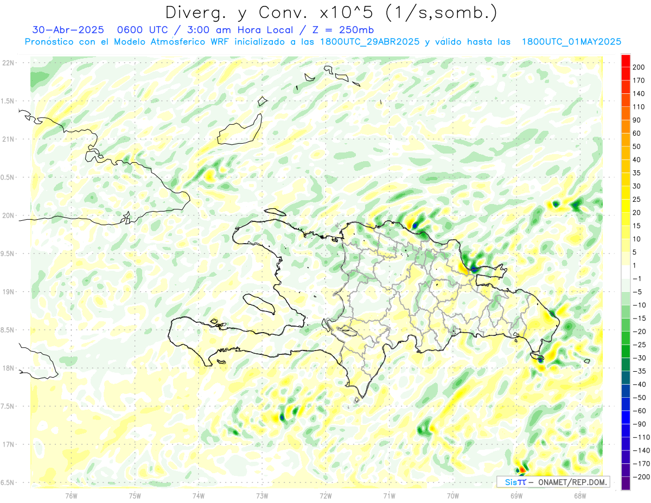Click the '71W' longitude label
This screenshot has width=651, height=503.
tap(389, 495)
